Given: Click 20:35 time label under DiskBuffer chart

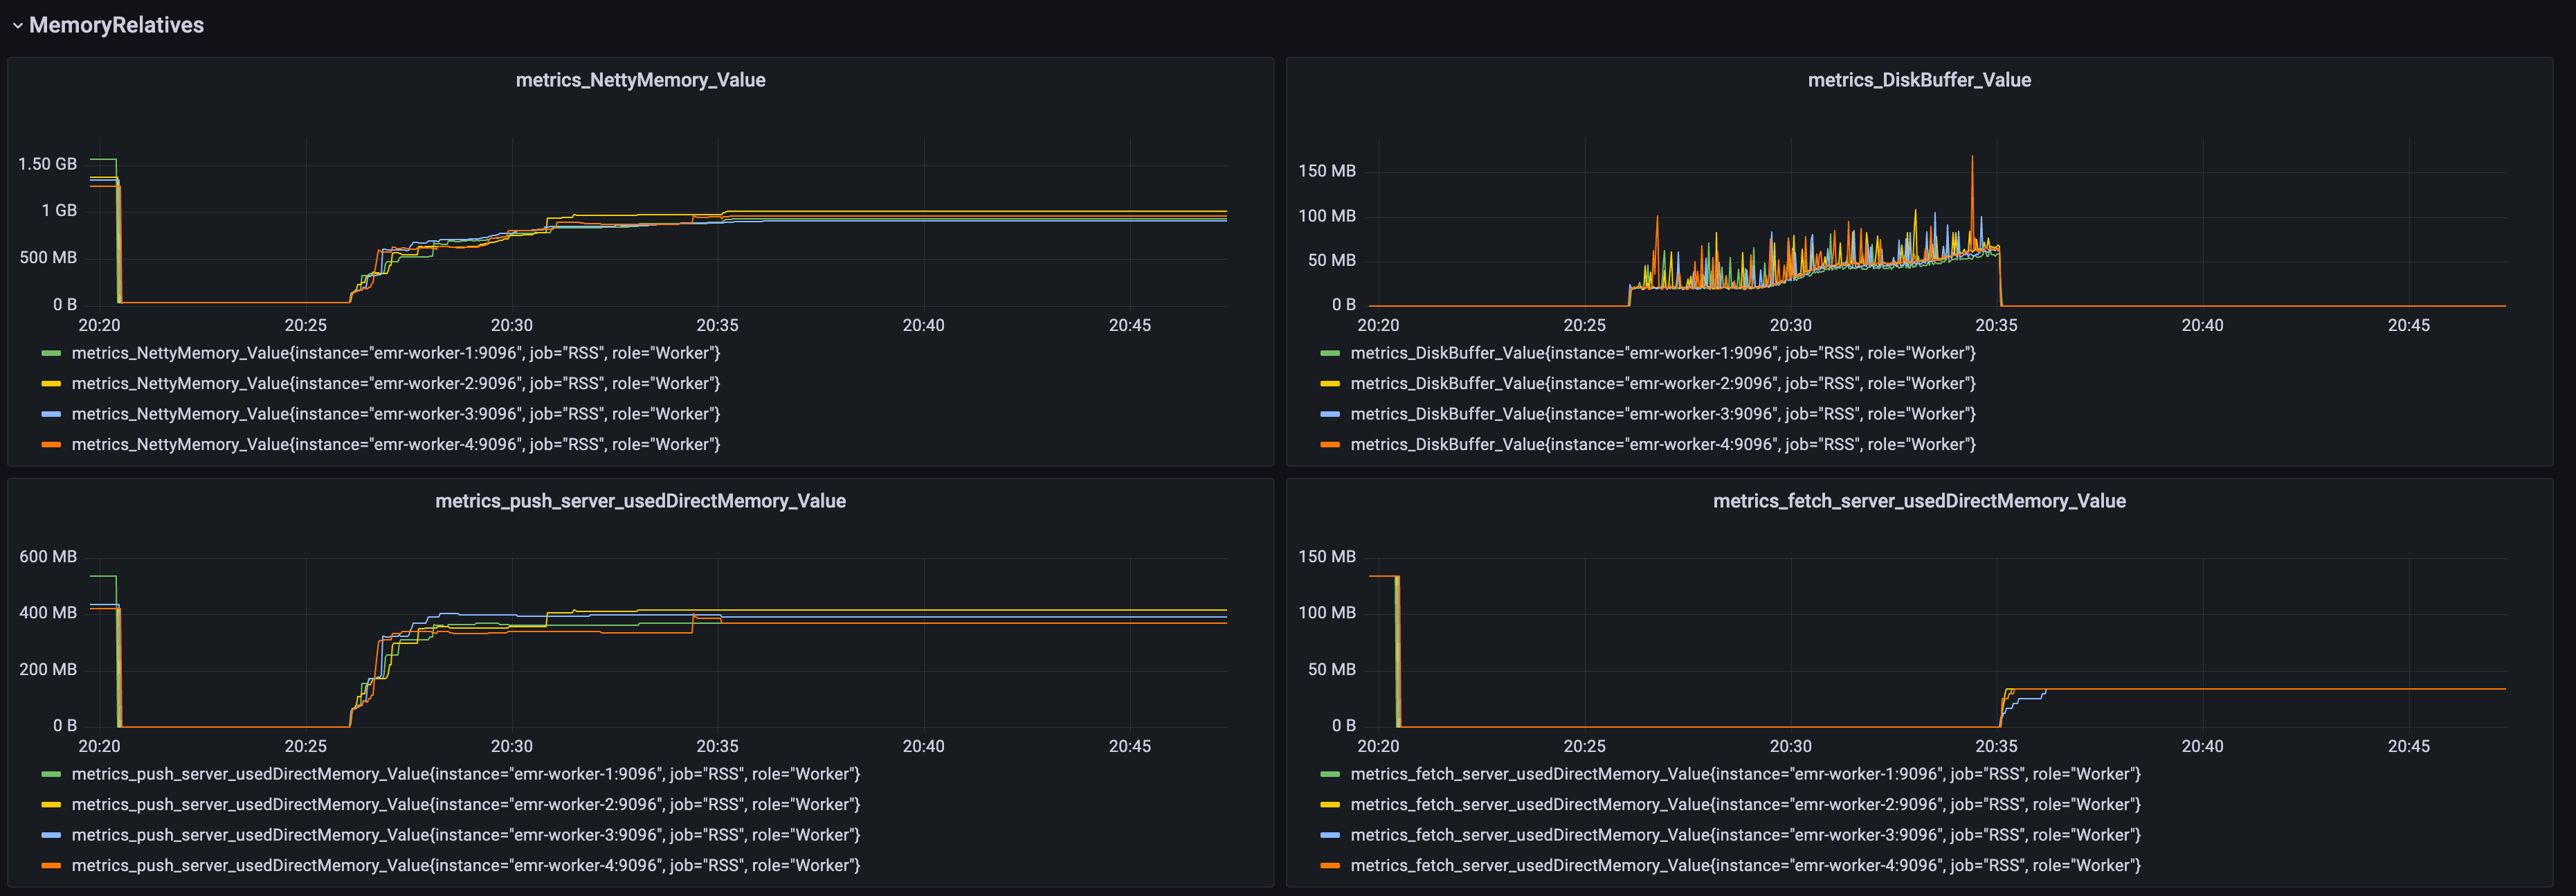Looking at the screenshot, I should [x=1996, y=325].
